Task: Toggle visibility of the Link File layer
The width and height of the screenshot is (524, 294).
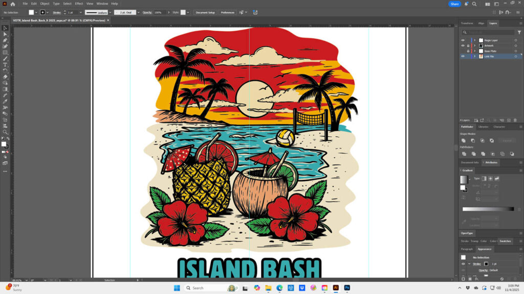Action: pos(463,57)
